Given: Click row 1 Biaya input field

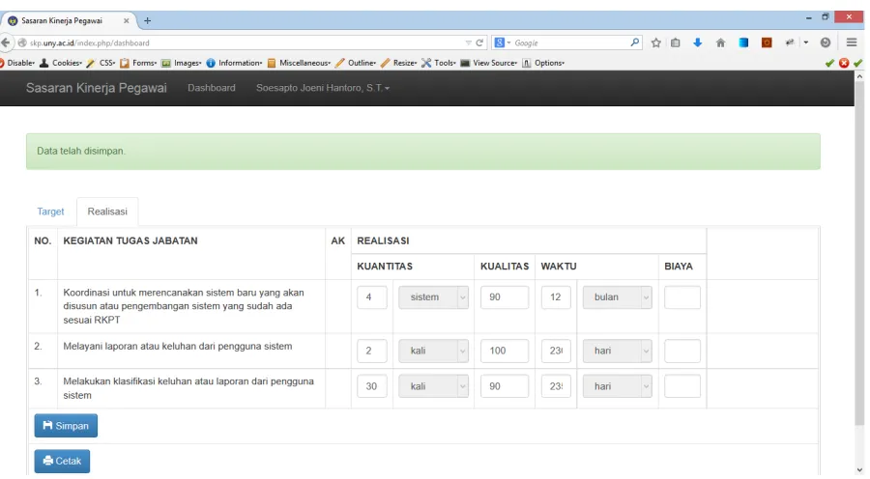Looking at the screenshot, I should pos(681,297).
